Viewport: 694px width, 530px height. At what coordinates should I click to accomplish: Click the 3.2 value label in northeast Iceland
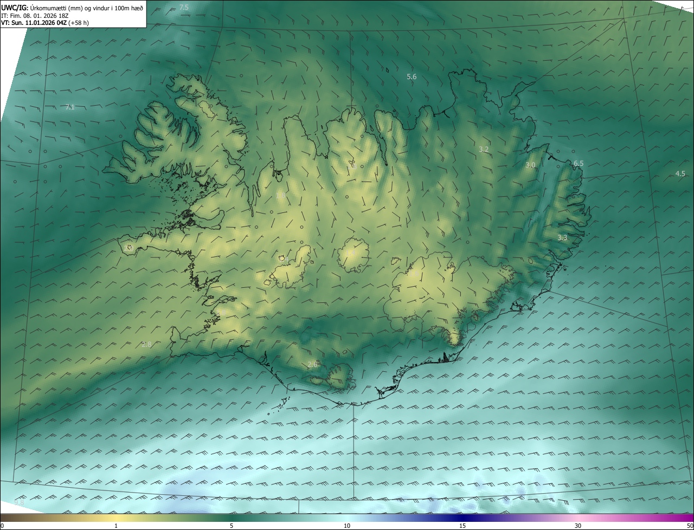[x=484, y=149]
